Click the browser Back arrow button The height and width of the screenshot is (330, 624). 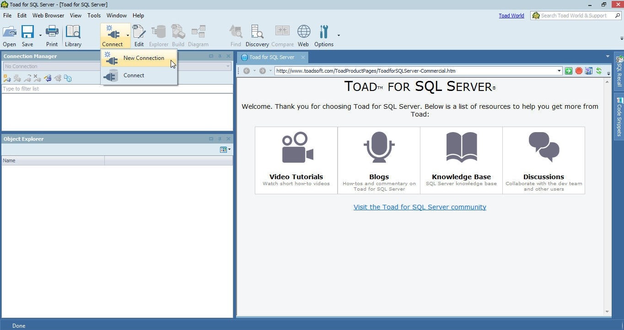tap(247, 71)
